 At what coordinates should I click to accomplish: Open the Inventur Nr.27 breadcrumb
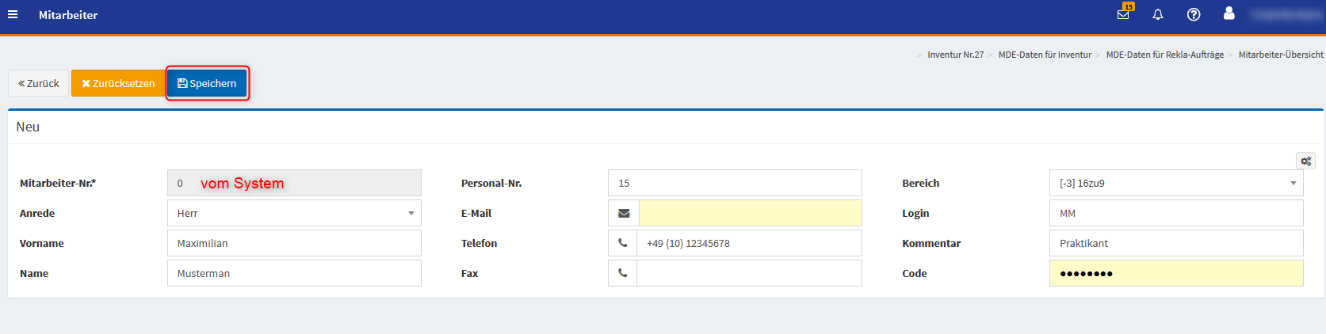[x=955, y=55]
